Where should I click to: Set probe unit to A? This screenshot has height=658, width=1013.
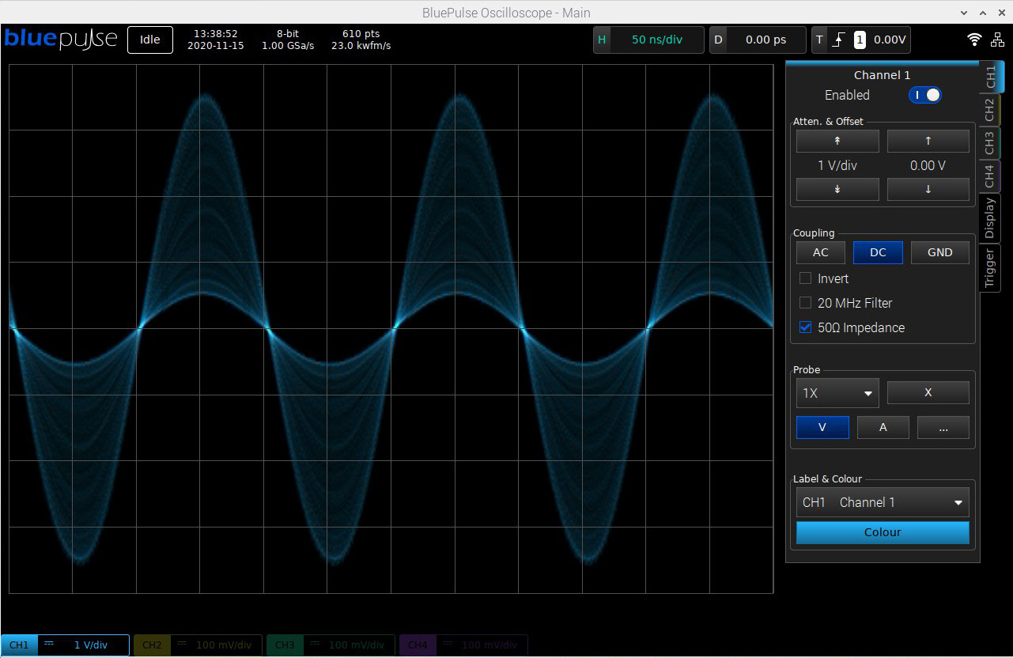(x=883, y=427)
